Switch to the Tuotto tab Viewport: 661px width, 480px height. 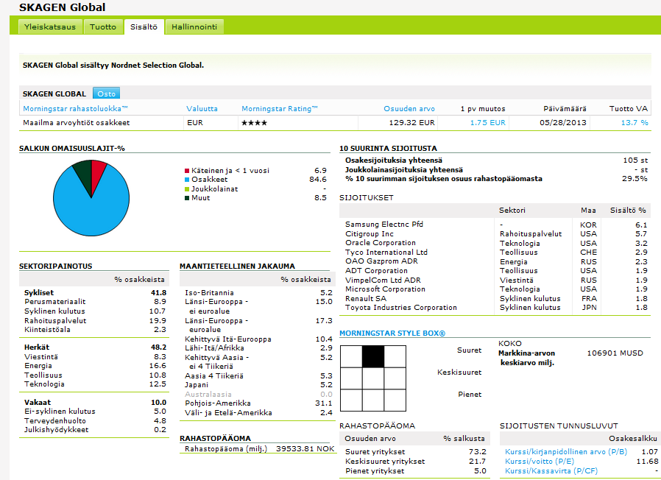pyautogui.click(x=103, y=27)
